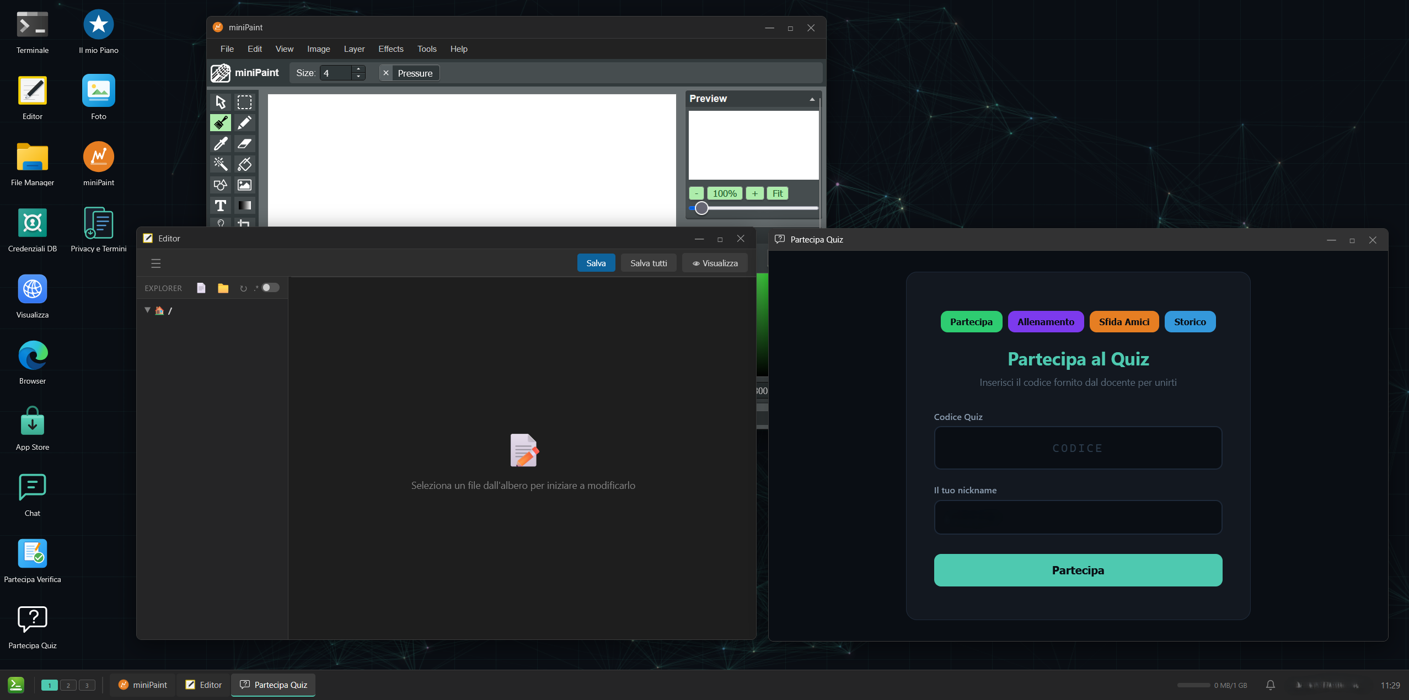Select the Text tool in miniPaint
1409x700 pixels.
(220, 206)
